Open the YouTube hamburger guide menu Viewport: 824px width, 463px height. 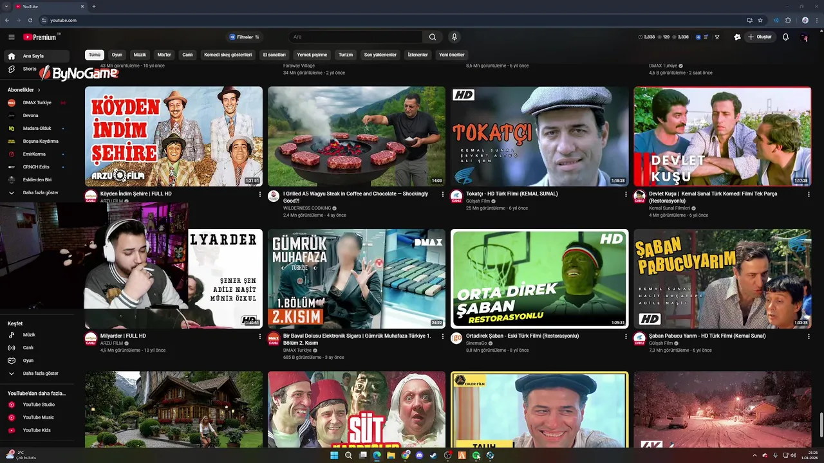(x=11, y=37)
